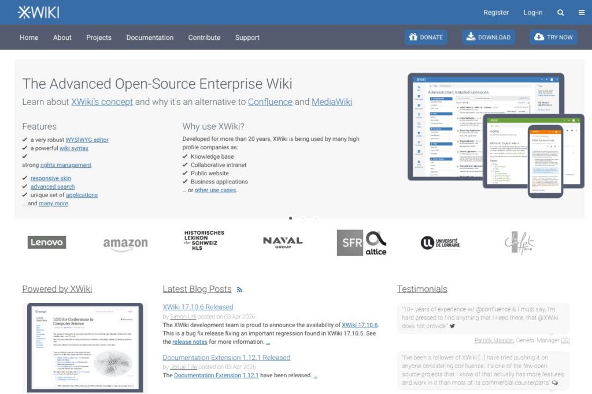Open the WYSIWYG editor link
This screenshot has height=394, width=592.
[x=87, y=140]
